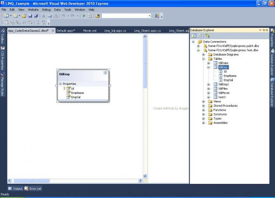Image resolution: width=275 pixels, height=198 pixels.
Task: Click the Copy toolbar icon
Action: point(50,16)
